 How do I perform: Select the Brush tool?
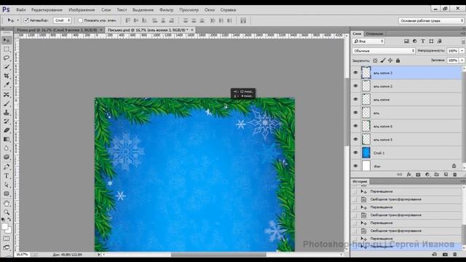point(7,103)
